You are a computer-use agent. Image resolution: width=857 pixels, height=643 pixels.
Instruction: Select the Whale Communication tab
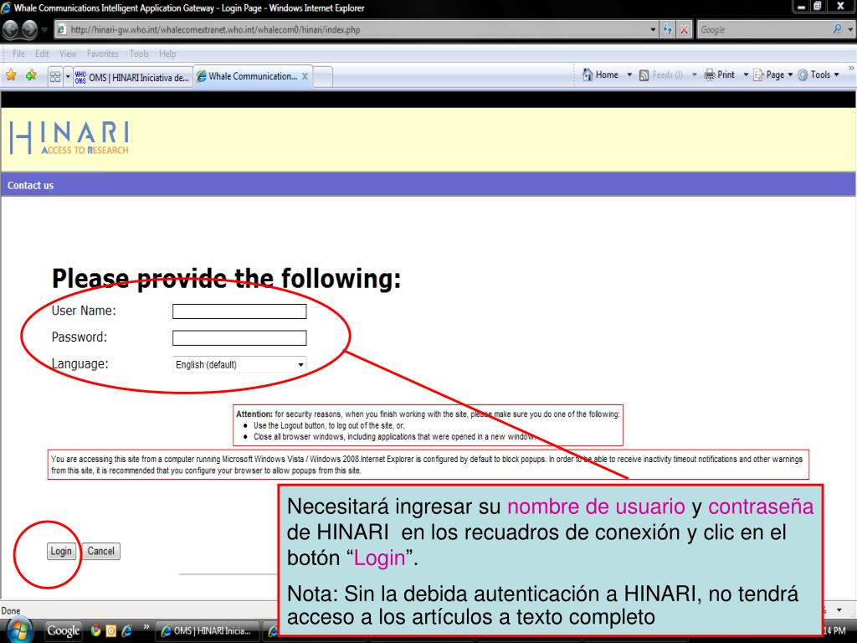click(x=249, y=76)
